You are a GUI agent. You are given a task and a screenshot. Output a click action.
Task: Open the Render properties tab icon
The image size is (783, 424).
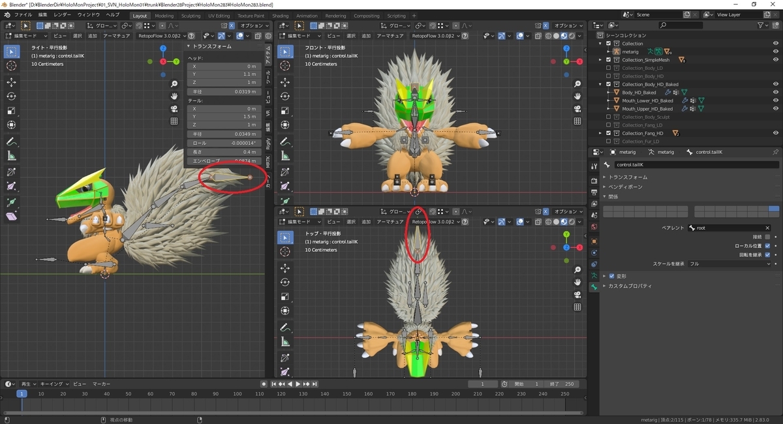594,180
